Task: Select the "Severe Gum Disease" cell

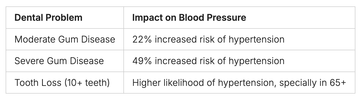Action: point(65,61)
